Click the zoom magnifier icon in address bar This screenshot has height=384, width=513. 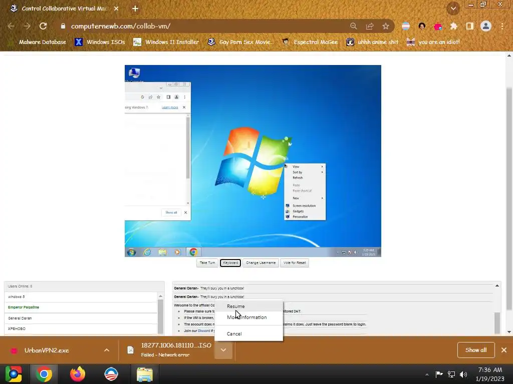pos(353,26)
